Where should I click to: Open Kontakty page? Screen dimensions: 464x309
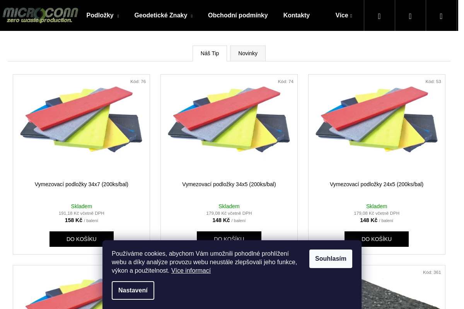pos(297,15)
